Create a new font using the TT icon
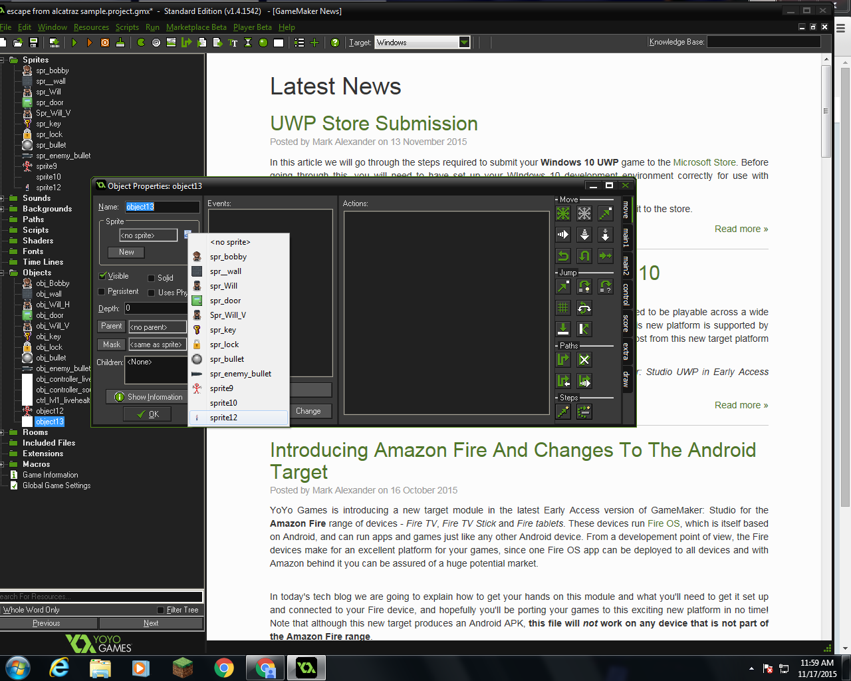 (233, 42)
